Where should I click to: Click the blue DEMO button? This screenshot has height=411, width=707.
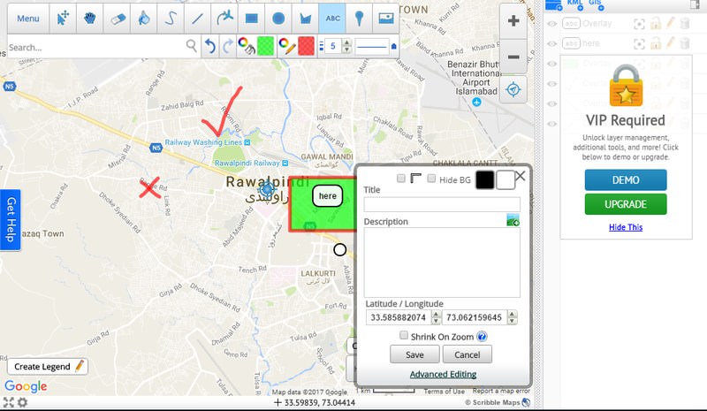click(x=626, y=180)
